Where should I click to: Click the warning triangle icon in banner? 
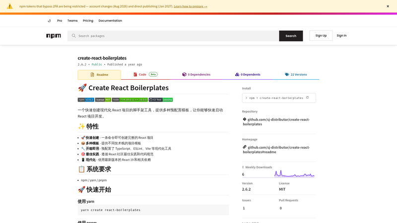coord(9,6)
